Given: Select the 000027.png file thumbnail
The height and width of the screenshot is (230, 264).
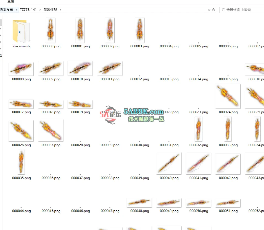Looking at the screenshot, I should point(51,130).
